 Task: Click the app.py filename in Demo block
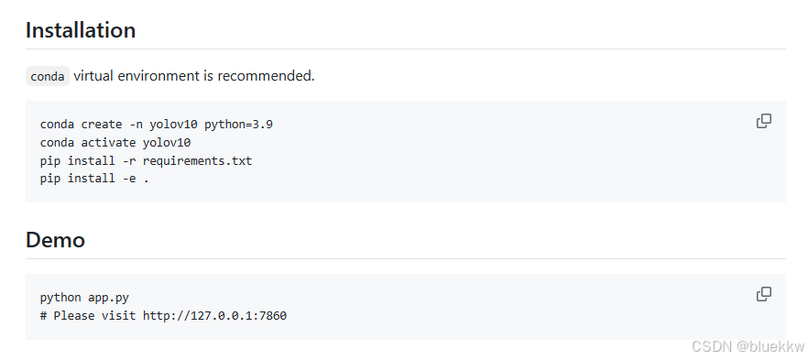[109, 298]
